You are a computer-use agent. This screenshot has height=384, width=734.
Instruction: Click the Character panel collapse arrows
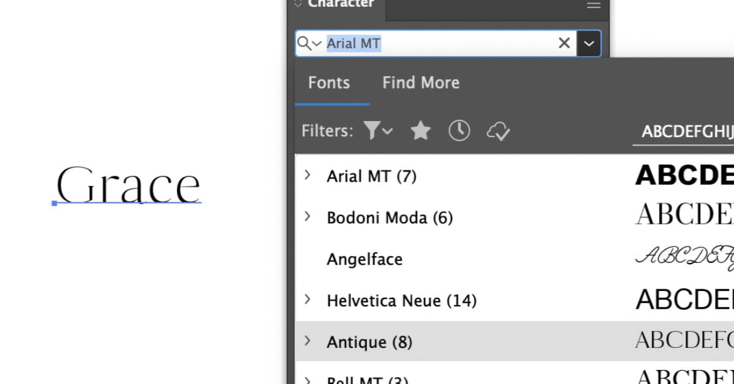[298, 4]
